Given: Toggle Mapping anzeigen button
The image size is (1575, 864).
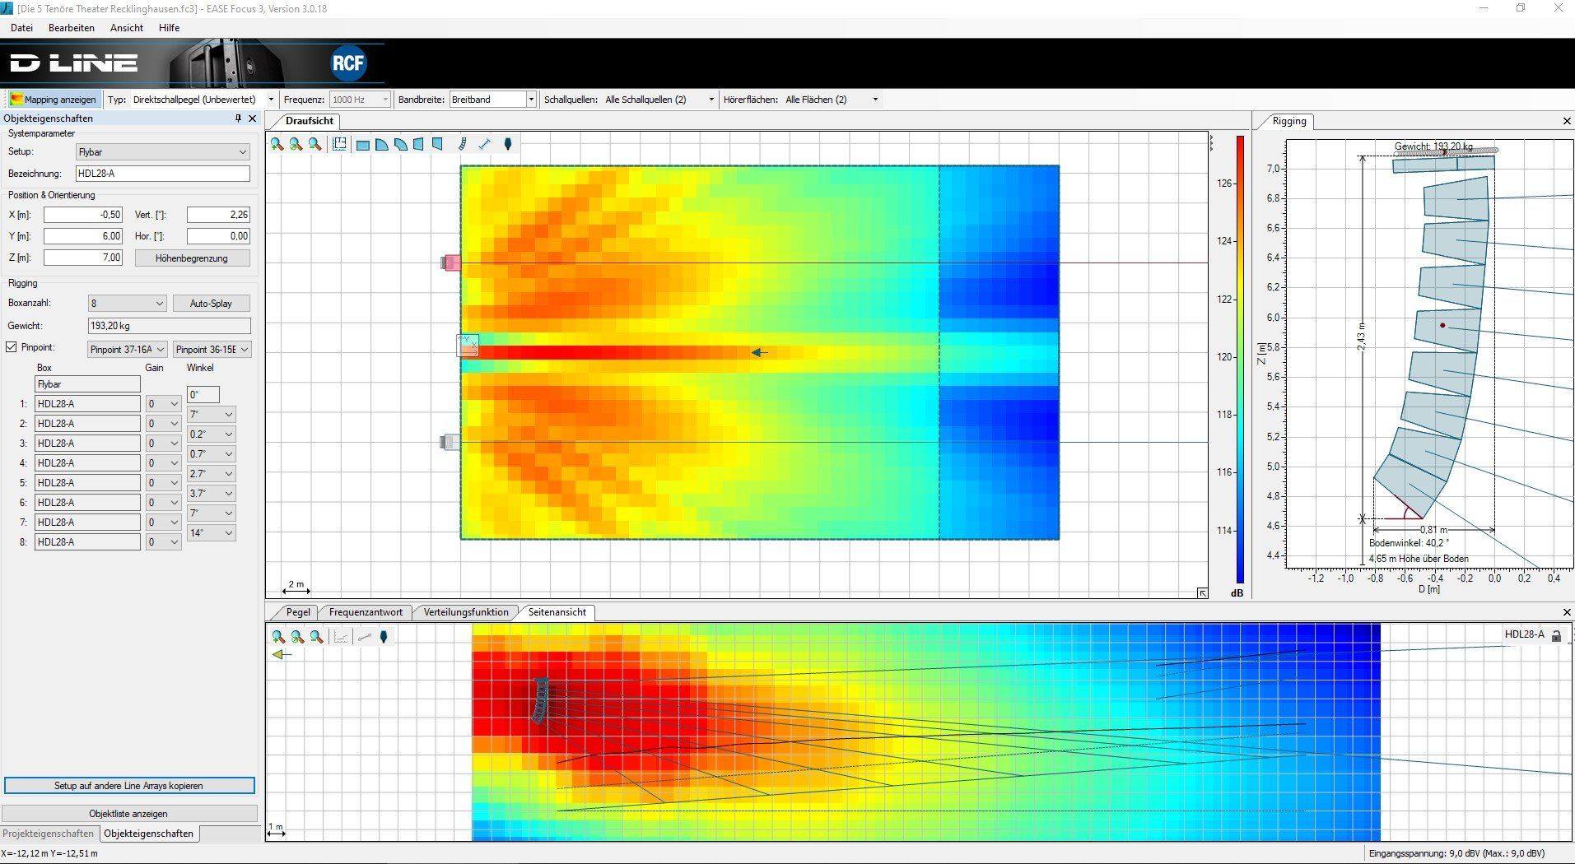Looking at the screenshot, I should [x=54, y=100].
